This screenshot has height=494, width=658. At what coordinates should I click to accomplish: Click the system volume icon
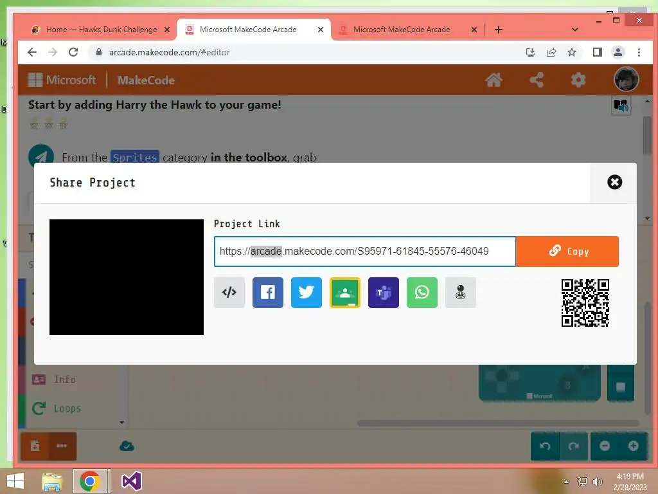click(x=597, y=481)
